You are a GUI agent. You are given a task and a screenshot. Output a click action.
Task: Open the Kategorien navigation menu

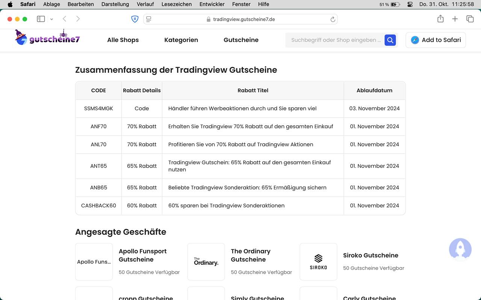(181, 40)
